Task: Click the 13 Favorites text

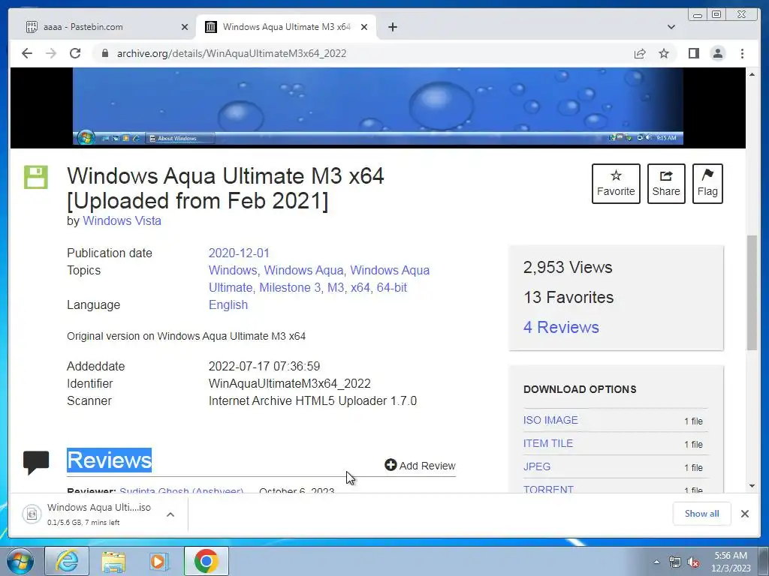Action: [x=568, y=297]
